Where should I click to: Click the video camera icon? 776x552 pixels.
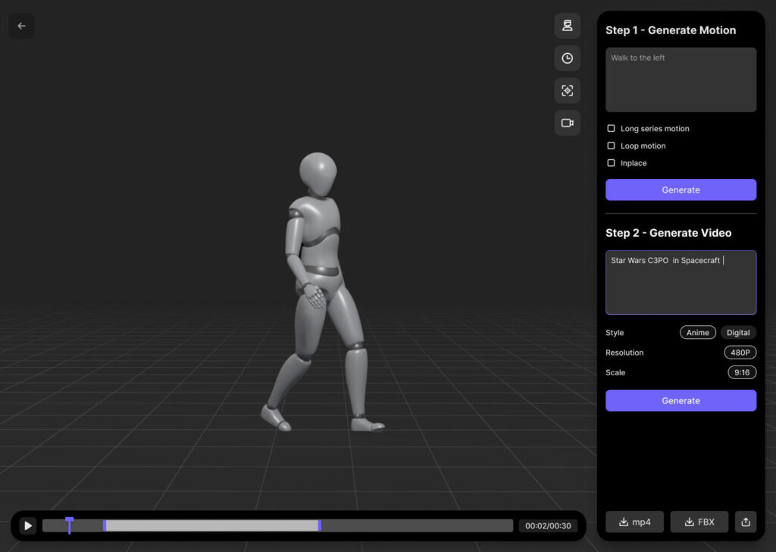(x=567, y=123)
